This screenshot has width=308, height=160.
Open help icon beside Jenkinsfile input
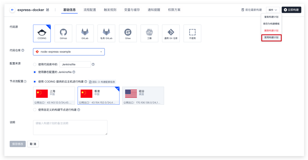(93, 64)
